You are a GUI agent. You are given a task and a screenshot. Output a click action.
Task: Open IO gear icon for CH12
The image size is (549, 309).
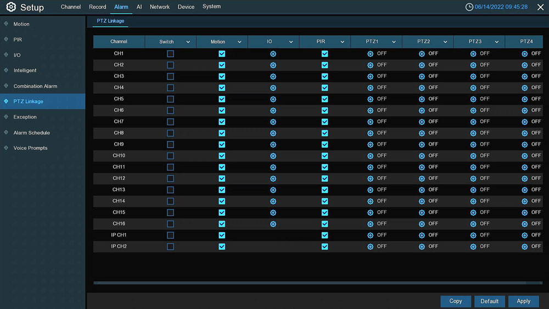(x=273, y=179)
